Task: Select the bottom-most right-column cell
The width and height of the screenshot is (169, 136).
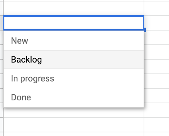Action: 157,134
